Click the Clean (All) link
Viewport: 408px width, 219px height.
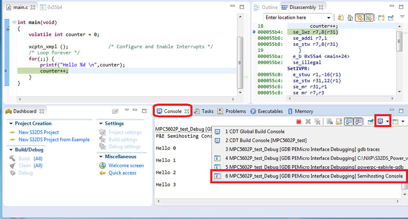31,166
